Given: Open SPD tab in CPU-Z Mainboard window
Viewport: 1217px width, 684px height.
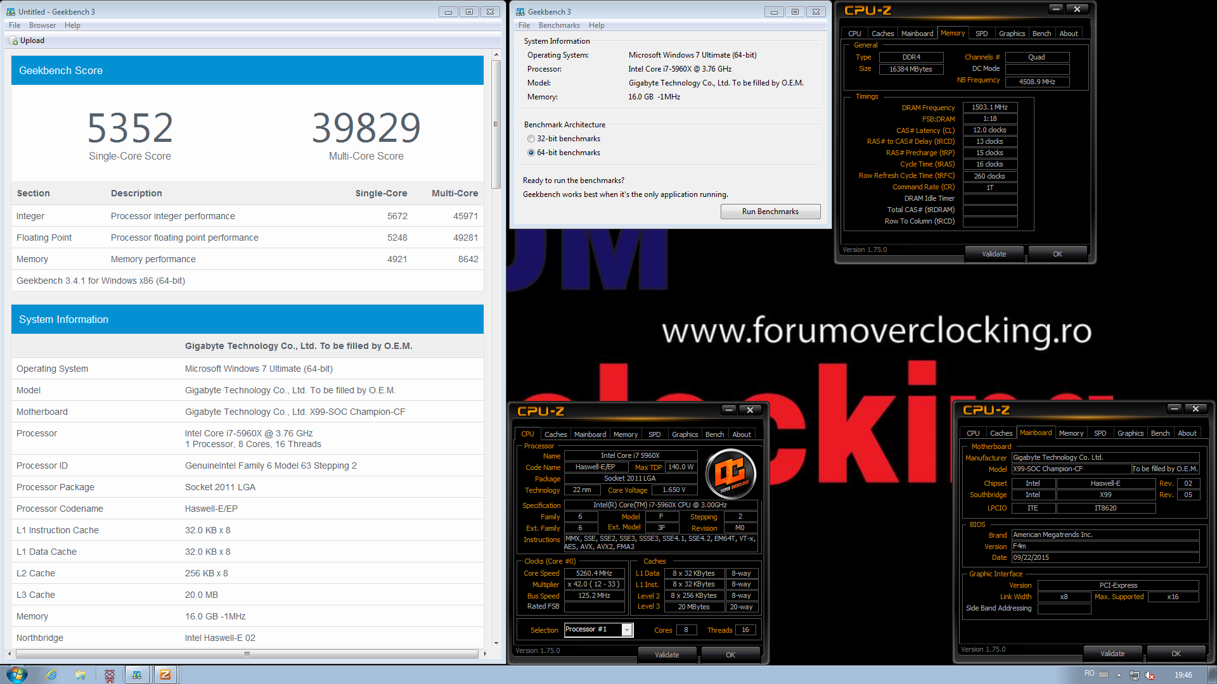Looking at the screenshot, I should coord(1100,433).
